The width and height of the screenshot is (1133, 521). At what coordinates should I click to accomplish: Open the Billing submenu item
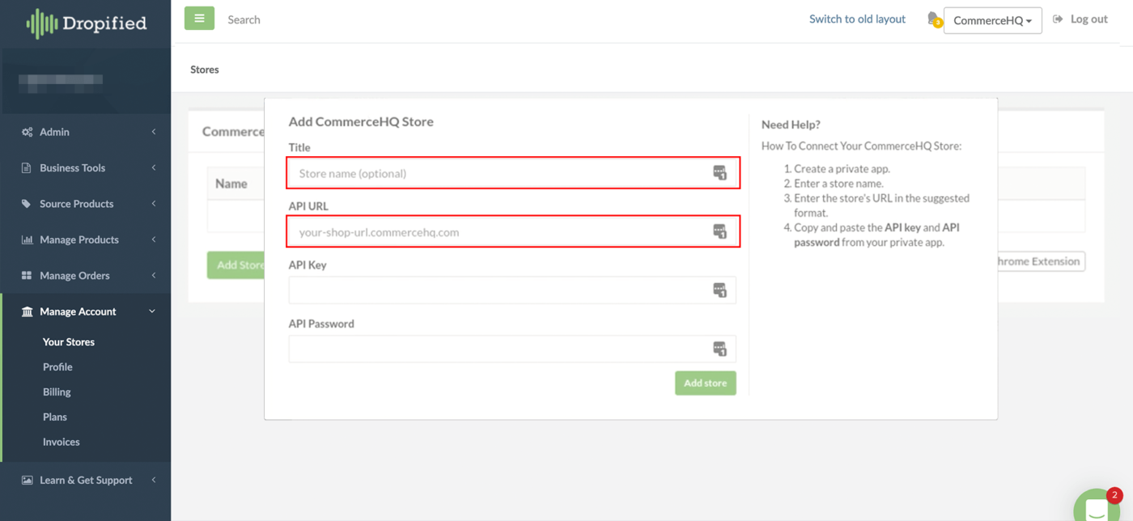(x=57, y=392)
